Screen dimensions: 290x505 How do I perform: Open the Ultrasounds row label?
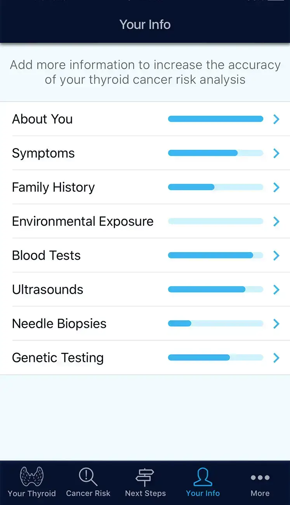(x=48, y=290)
